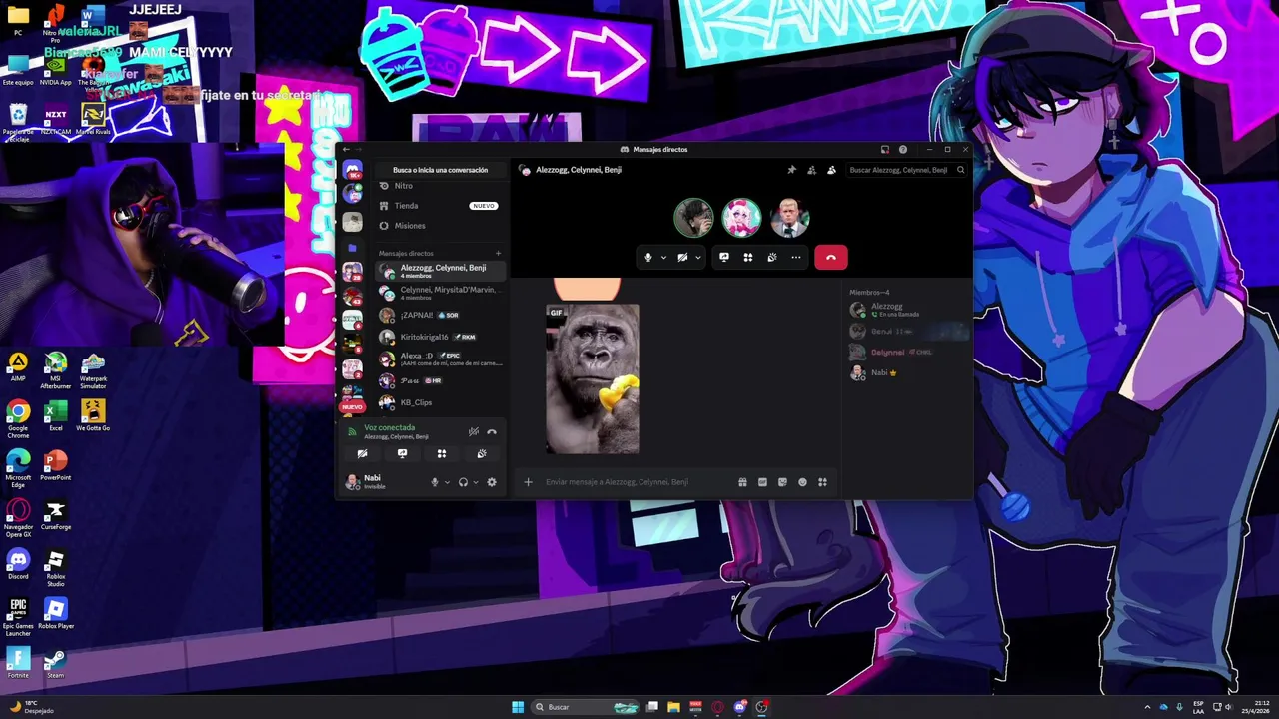Share your screen in call controls
Viewport: 1279px width, 719px height.
(x=724, y=257)
